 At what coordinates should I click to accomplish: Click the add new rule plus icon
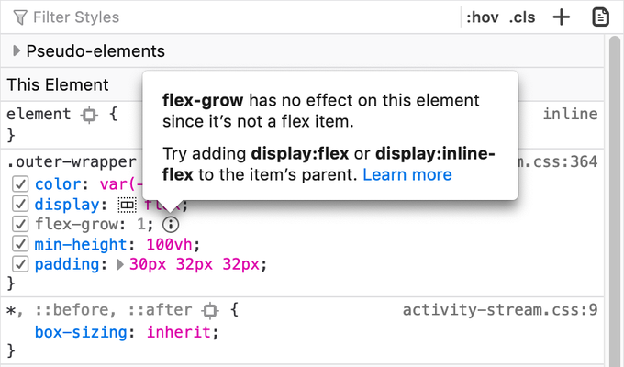562,17
